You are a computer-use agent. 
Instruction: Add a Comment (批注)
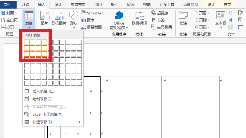pos(183,18)
